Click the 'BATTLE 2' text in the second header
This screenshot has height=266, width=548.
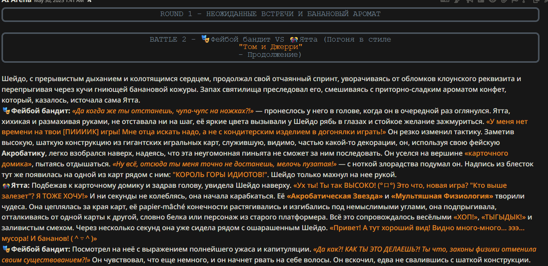[169, 40]
